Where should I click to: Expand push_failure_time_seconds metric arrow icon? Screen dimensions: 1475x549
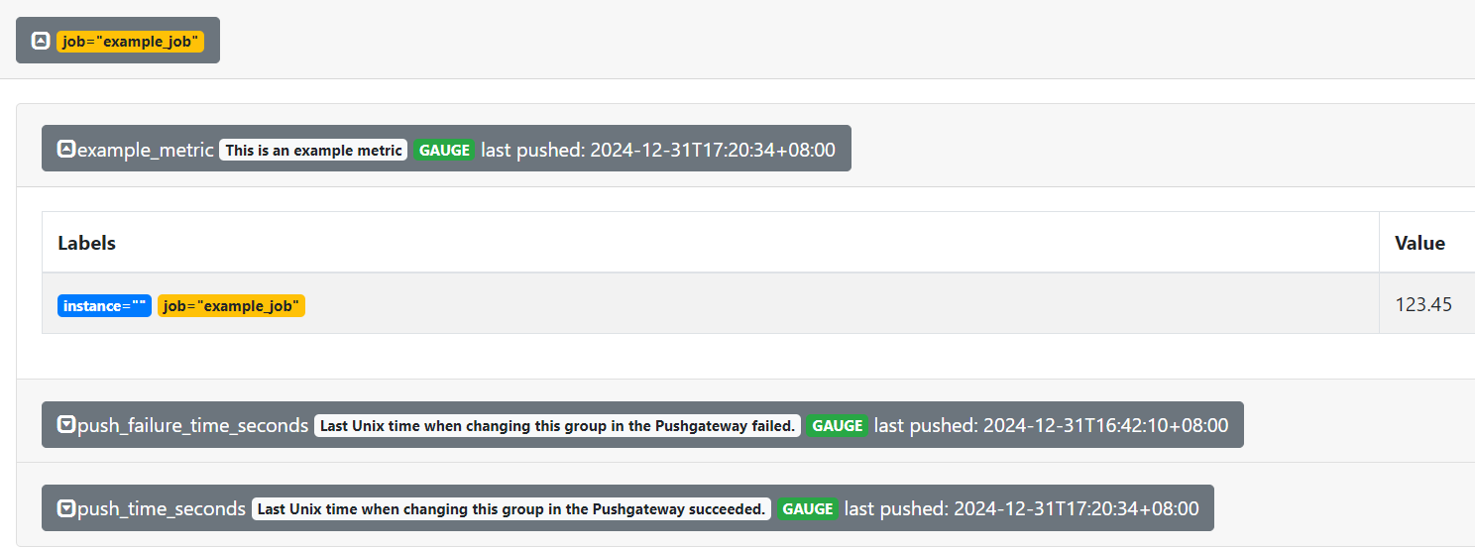[66, 425]
